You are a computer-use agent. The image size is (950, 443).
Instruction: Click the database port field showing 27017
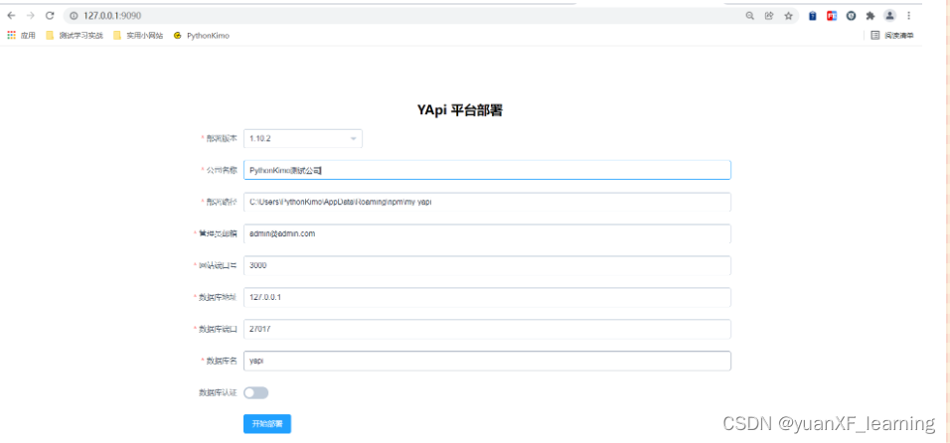pos(487,329)
